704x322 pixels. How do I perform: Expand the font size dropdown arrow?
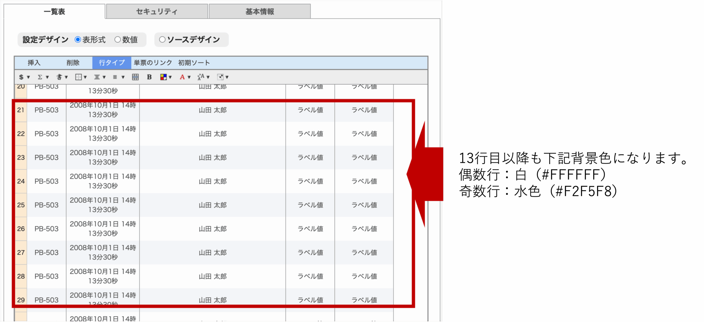[x=208, y=77]
